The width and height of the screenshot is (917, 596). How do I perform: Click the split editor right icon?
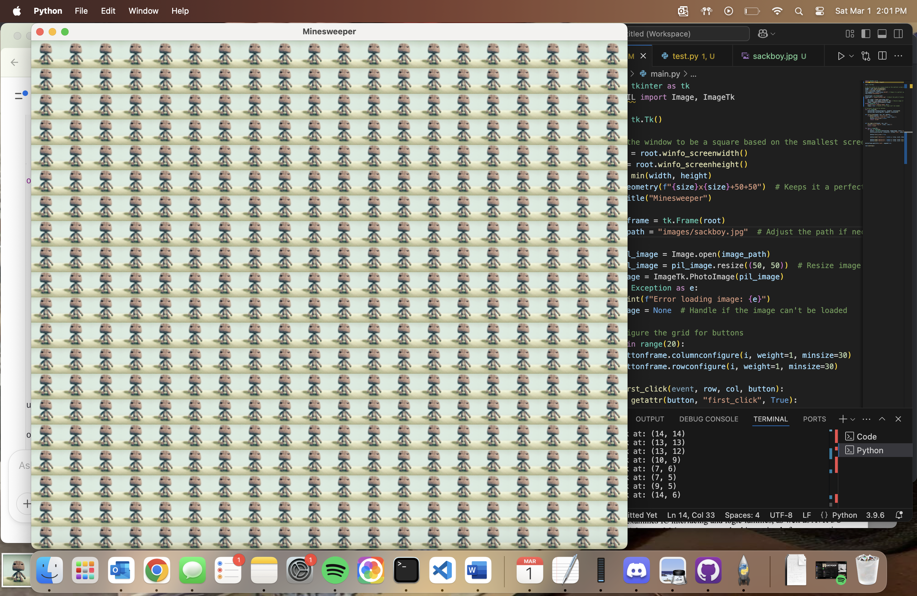click(x=882, y=56)
